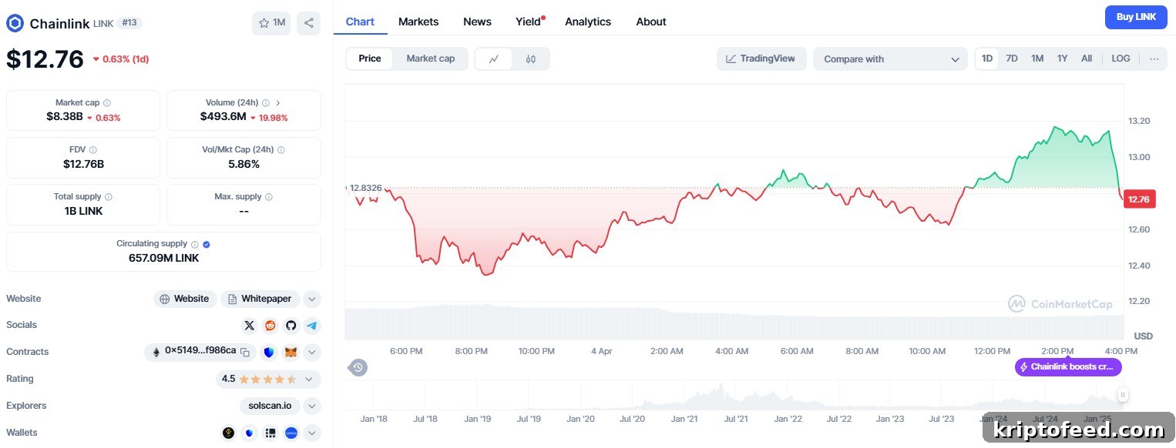Screen dimensions: 1176x448
Task: Set chart range to 1Y
Action: (1063, 59)
